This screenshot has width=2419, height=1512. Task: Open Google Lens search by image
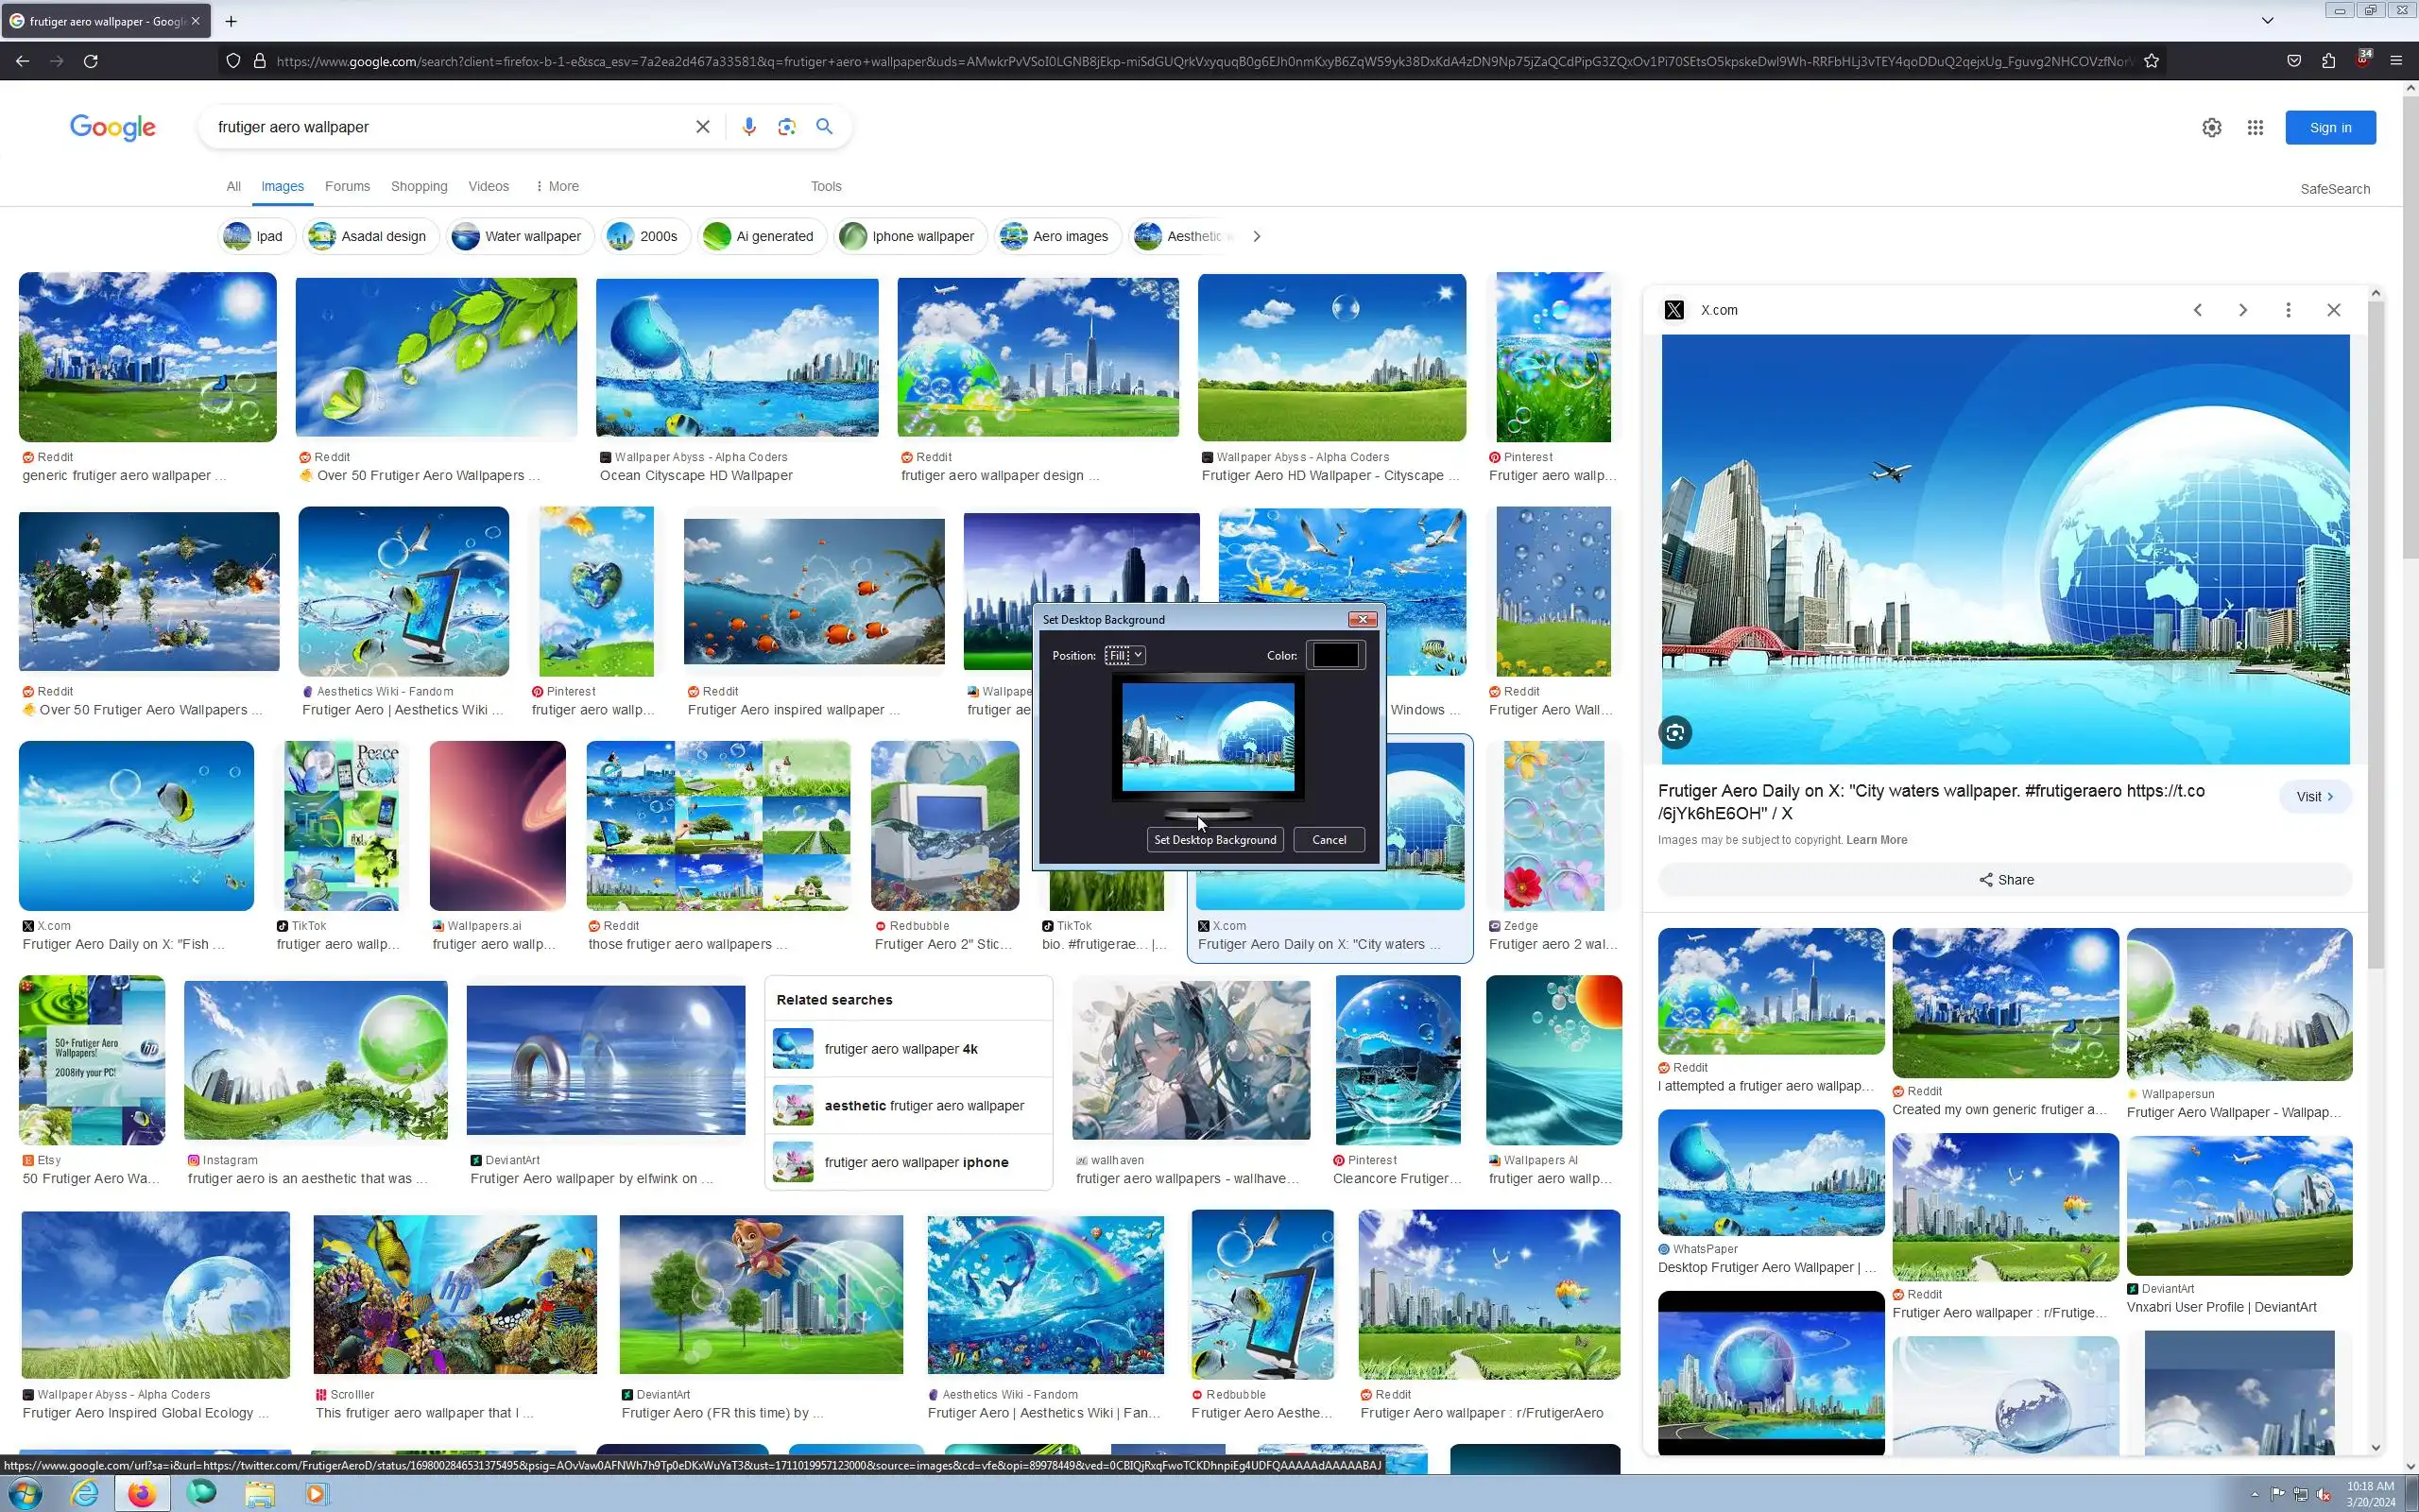pos(787,127)
